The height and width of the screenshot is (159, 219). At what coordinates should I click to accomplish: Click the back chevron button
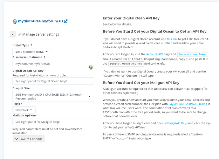(x=13, y=34)
